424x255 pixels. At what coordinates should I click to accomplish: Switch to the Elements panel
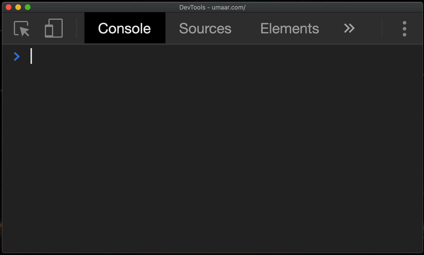pos(290,28)
